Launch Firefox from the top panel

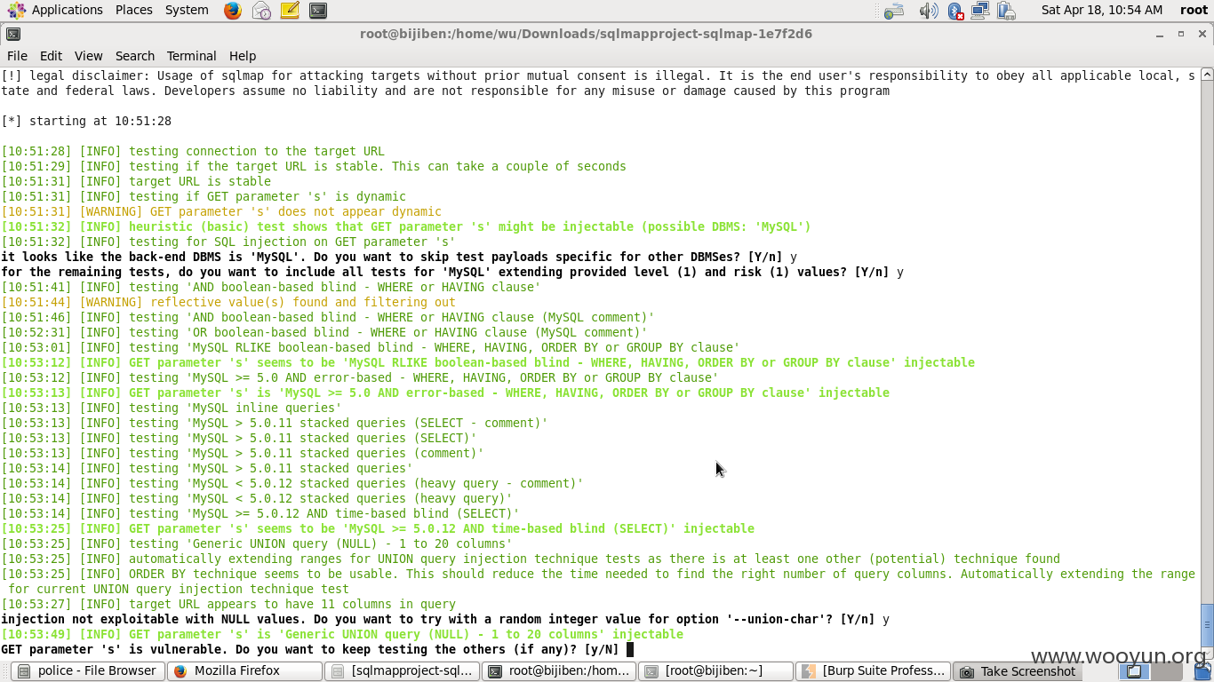(x=233, y=11)
